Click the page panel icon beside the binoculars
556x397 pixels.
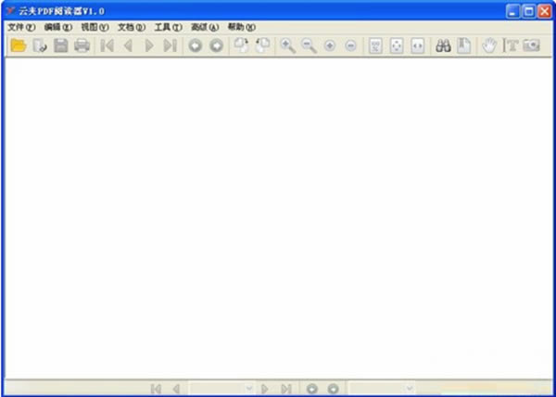(x=464, y=45)
